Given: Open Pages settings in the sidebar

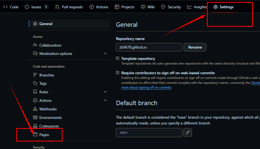Looking at the screenshot, I should click(x=44, y=135).
